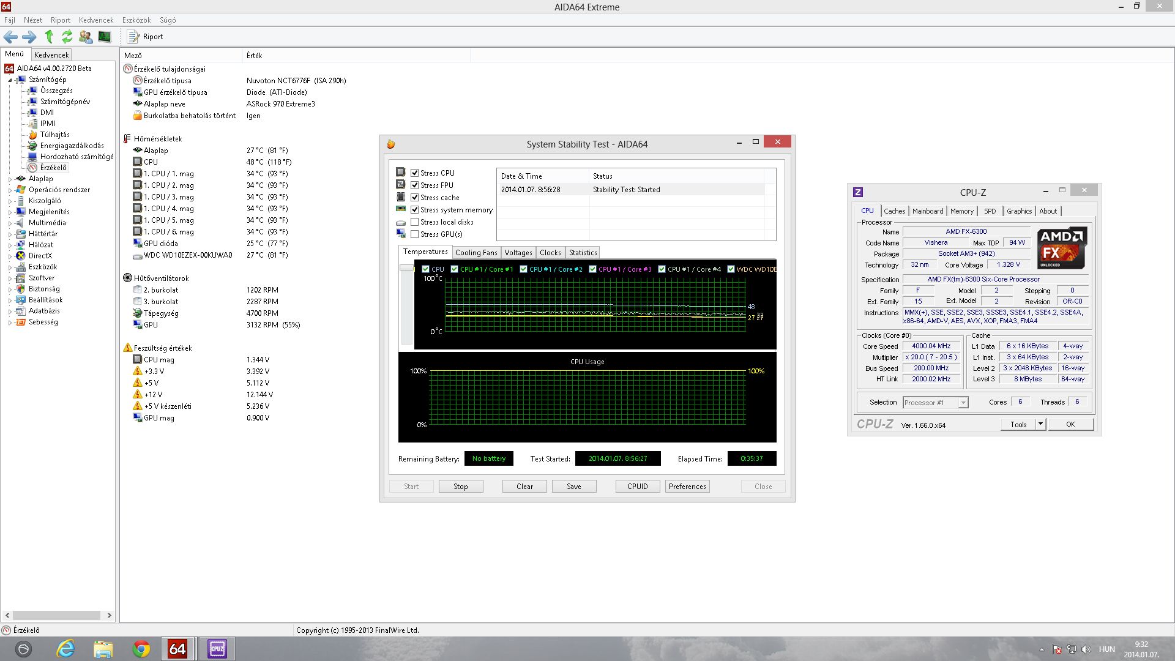Toggle CPU #1 / Core #1 graph checkbox

[454, 269]
